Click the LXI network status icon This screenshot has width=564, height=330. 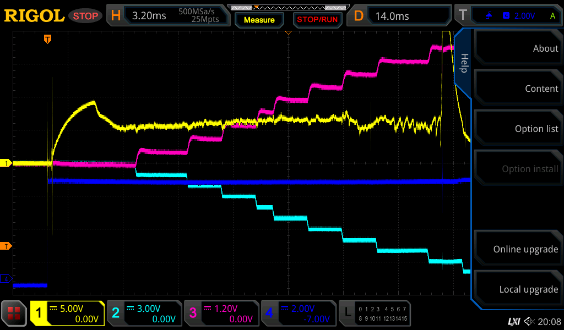[513, 321]
